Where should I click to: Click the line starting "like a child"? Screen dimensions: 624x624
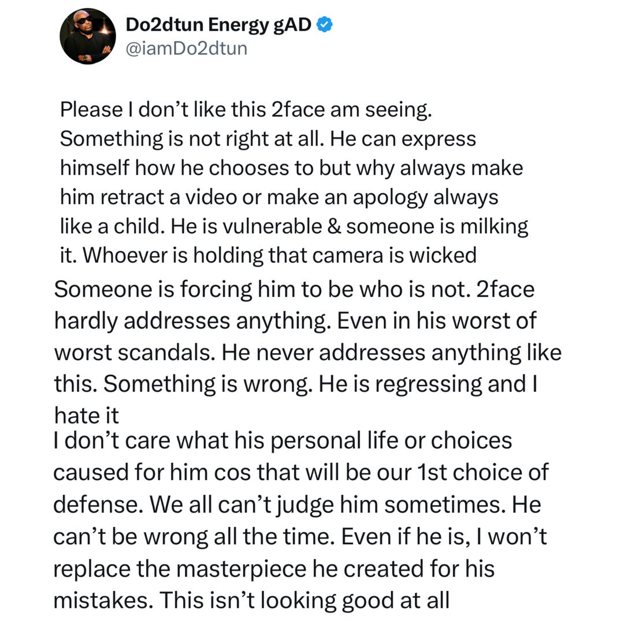294,226
